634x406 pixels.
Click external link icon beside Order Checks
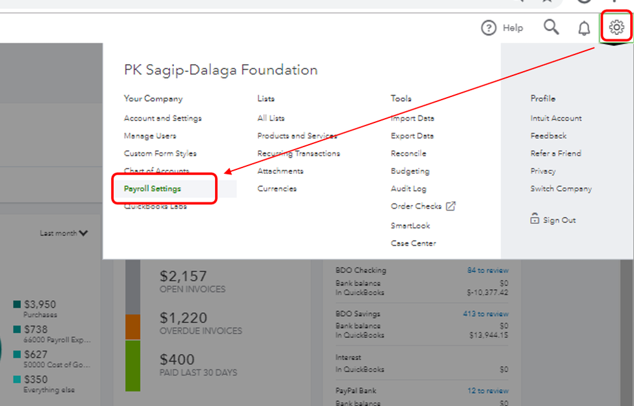pos(451,206)
